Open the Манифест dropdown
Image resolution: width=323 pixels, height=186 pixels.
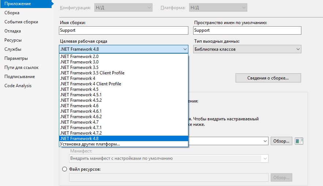click(169, 159)
